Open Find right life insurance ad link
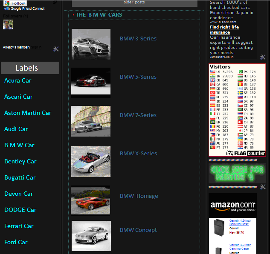270x254 pixels. click(224, 29)
